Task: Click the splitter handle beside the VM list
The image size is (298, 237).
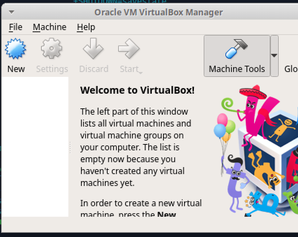Action: click(70, 147)
